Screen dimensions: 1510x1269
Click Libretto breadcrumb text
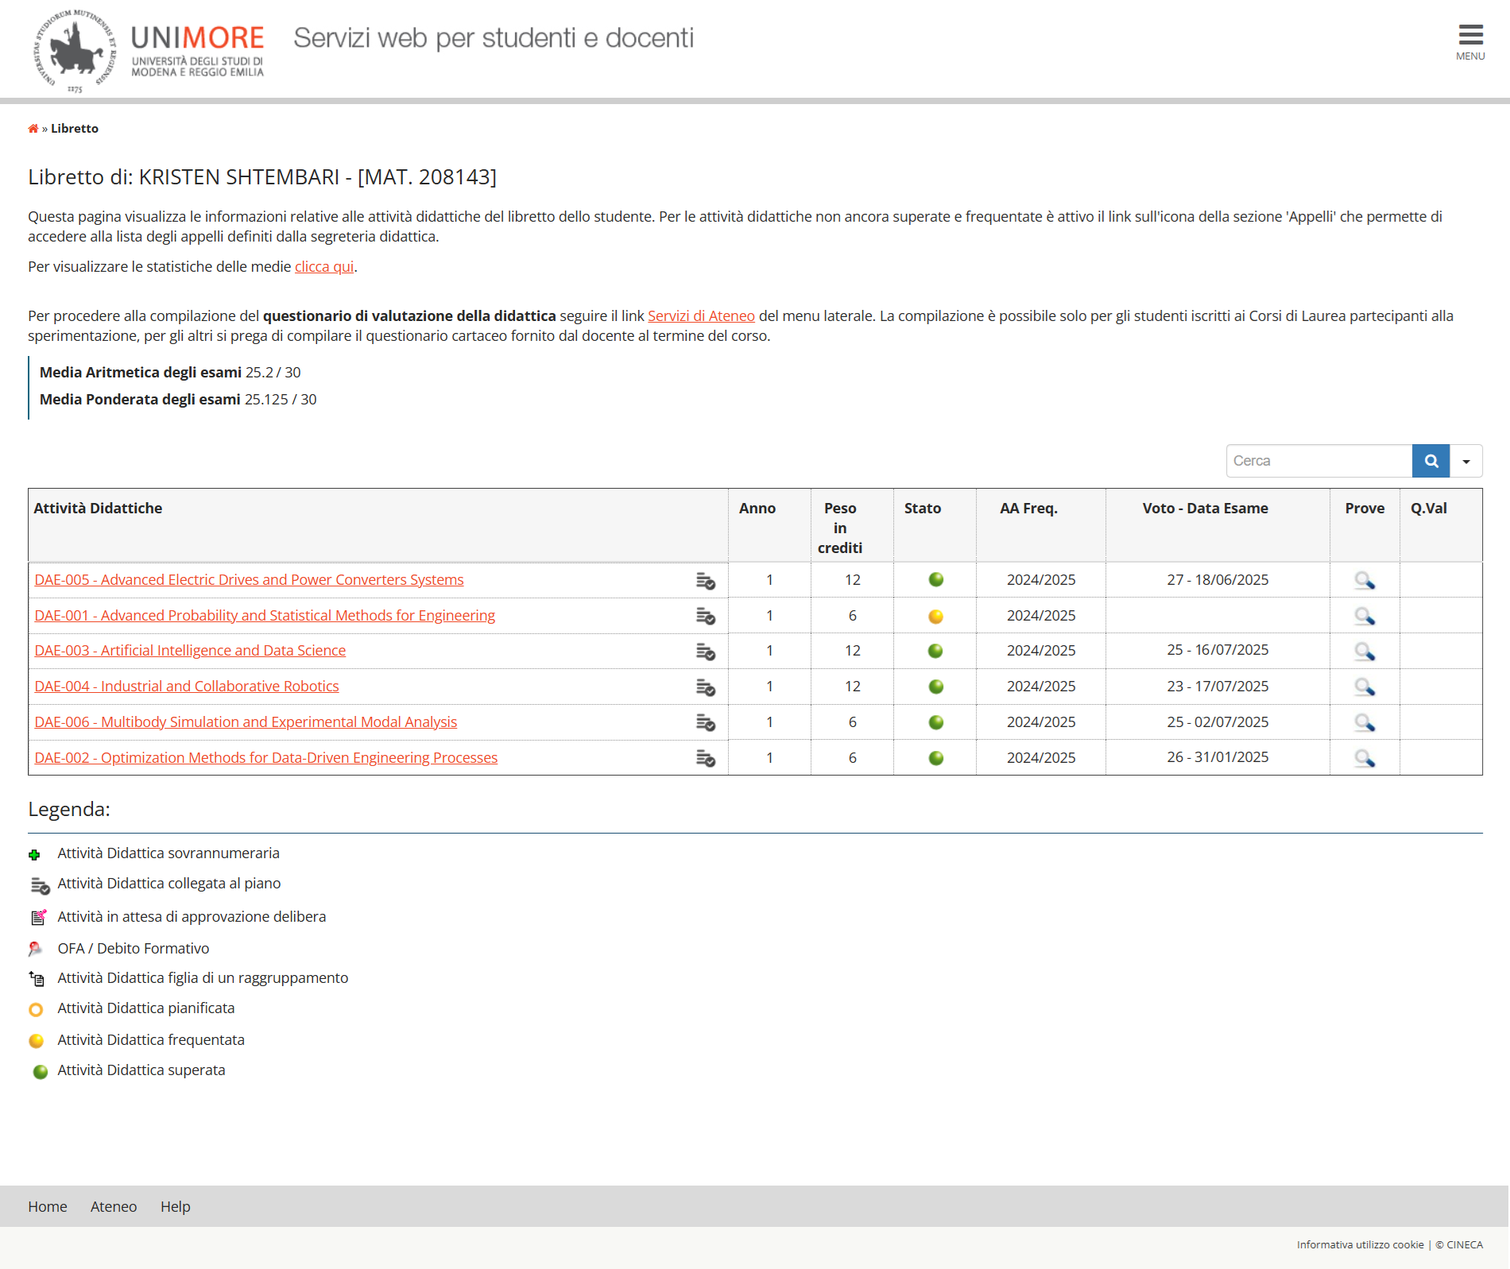pyautogui.click(x=75, y=129)
